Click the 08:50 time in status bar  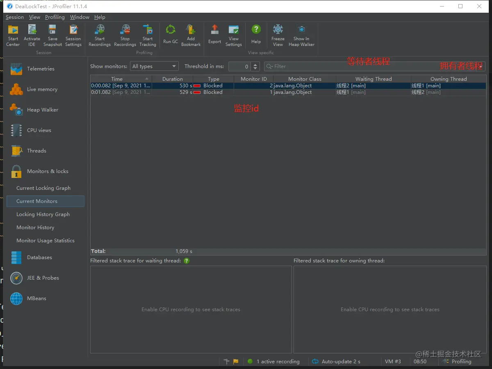[x=420, y=362]
